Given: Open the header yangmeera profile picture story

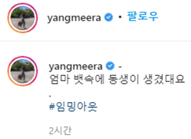Looking at the screenshot, I should [x=23, y=18].
